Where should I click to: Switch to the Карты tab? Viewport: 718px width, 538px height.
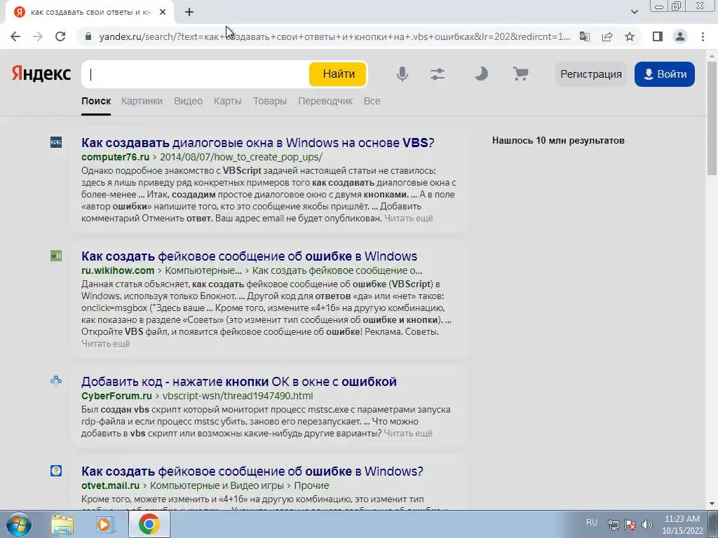pyautogui.click(x=228, y=101)
